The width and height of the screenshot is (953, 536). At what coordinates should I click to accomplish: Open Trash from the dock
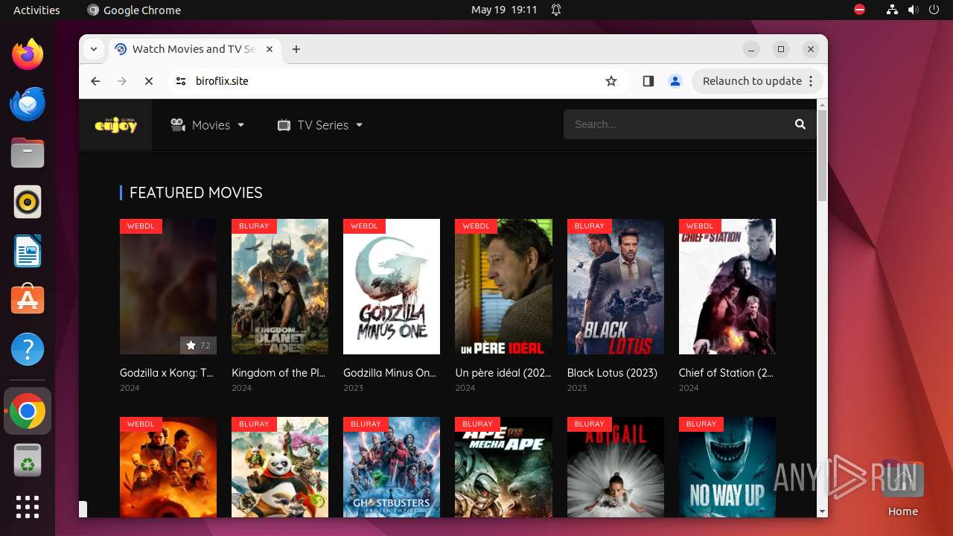pos(28,459)
